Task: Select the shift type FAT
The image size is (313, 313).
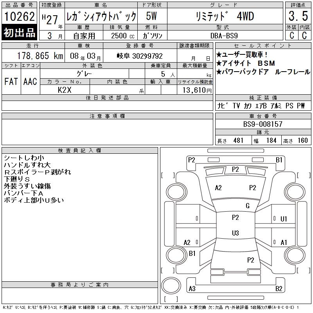Action: [11, 81]
